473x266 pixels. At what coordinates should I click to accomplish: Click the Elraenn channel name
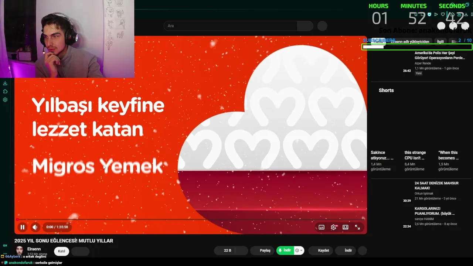[x=34, y=249]
